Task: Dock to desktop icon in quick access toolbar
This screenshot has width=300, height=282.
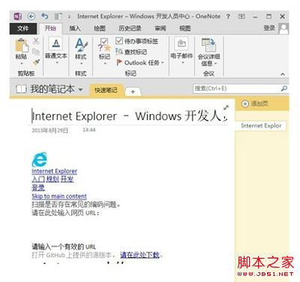Action: [x=58, y=16]
